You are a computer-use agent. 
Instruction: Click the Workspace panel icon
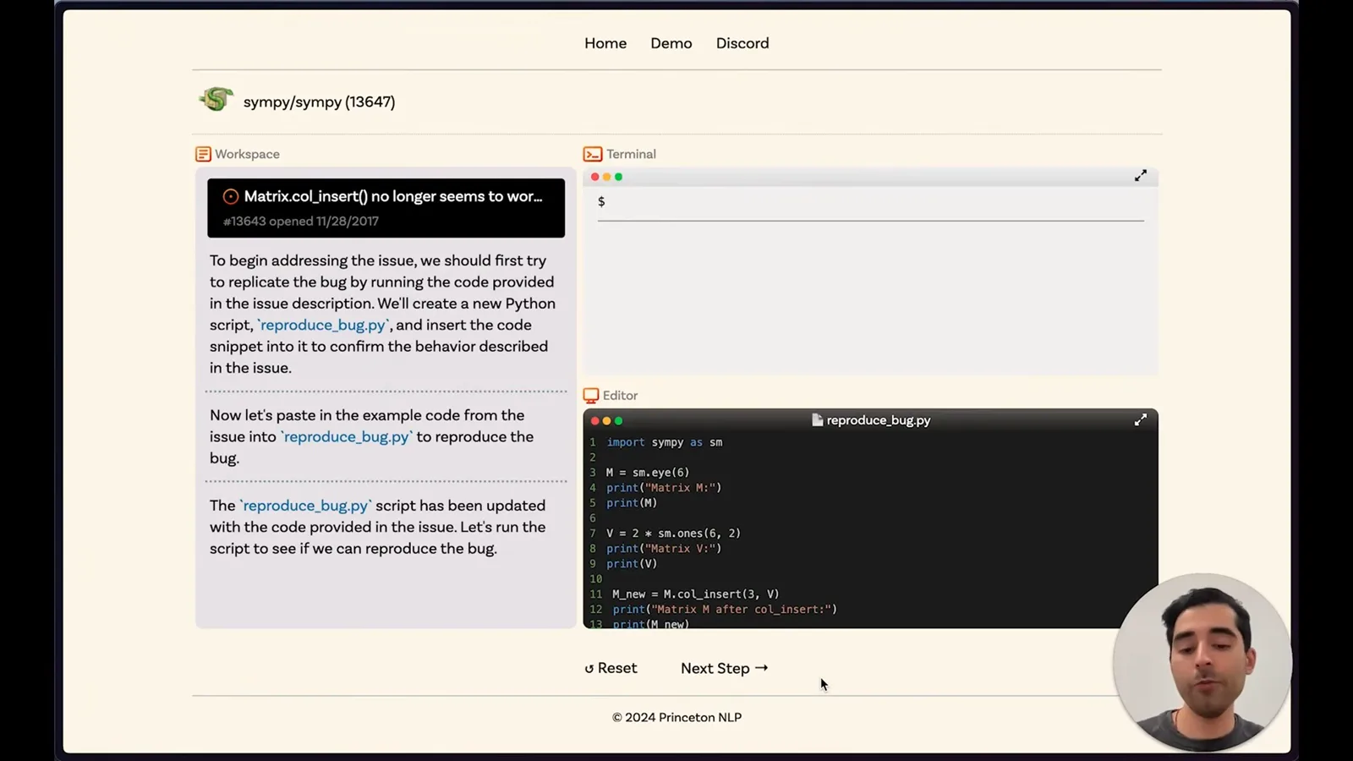click(203, 154)
